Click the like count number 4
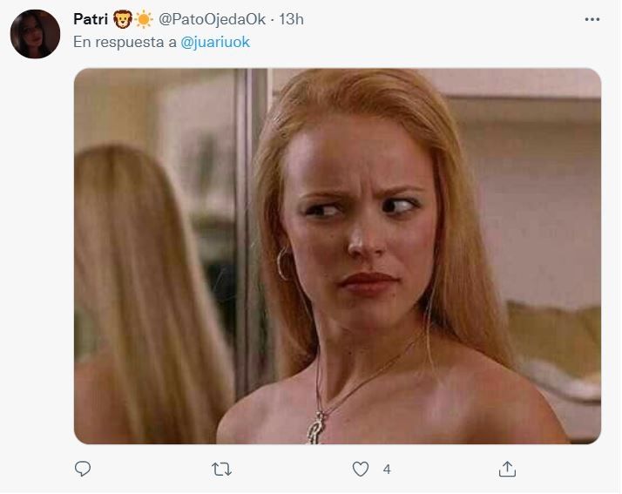This screenshot has height=494, width=622. click(387, 470)
